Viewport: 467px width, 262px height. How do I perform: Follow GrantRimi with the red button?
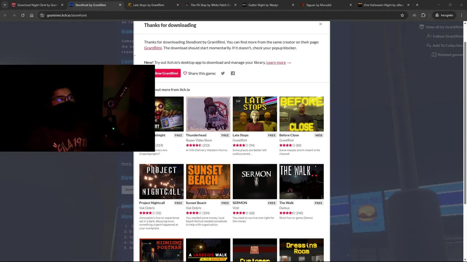coord(168,73)
